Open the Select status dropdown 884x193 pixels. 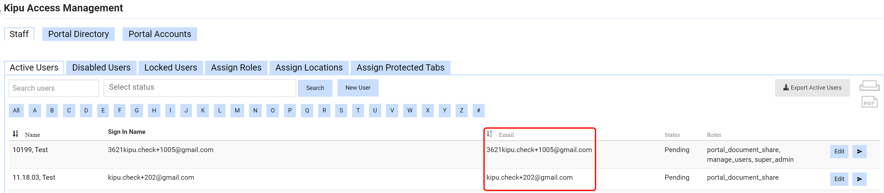pyautogui.click(x=199, y=88)
